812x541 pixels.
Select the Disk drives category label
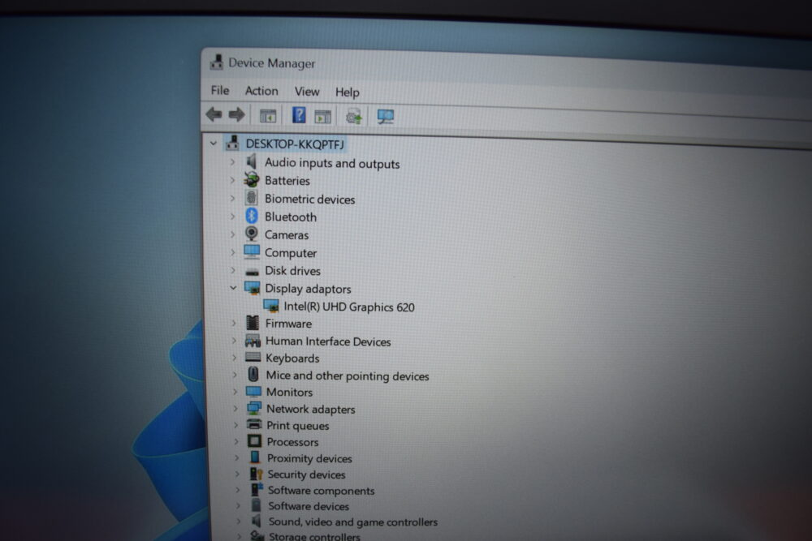292,271
